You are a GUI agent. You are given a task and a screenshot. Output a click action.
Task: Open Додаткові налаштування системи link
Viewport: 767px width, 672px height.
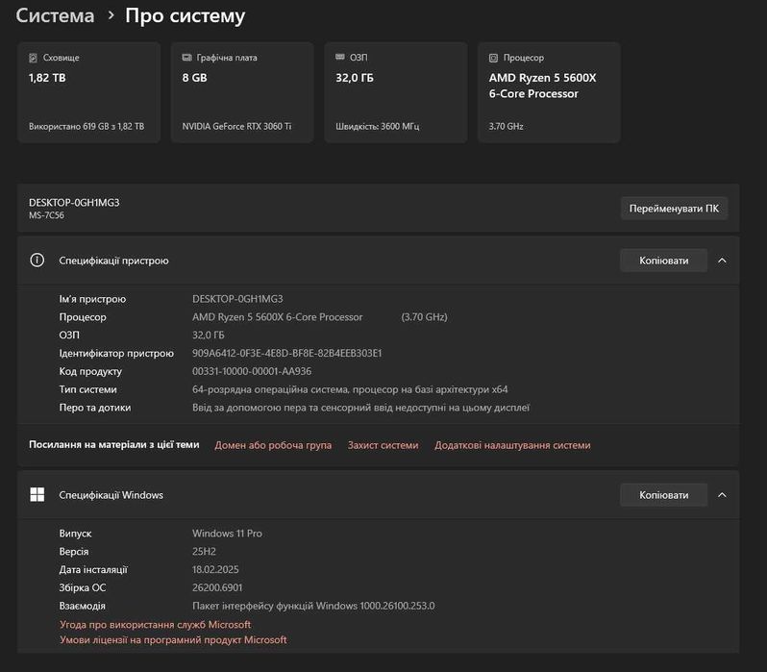512,445
